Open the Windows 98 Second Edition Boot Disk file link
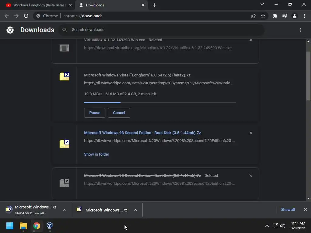Viewport: 311px width, 233px height. pyautogui.click(x=142, y=133)
